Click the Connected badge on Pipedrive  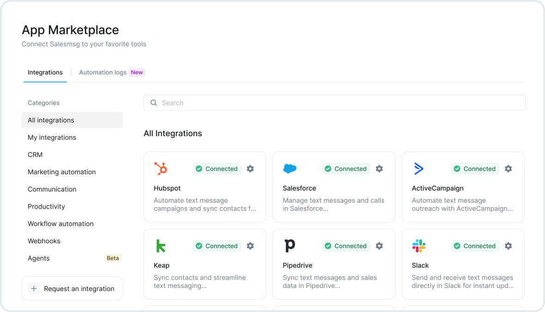(x=346, y=246)
